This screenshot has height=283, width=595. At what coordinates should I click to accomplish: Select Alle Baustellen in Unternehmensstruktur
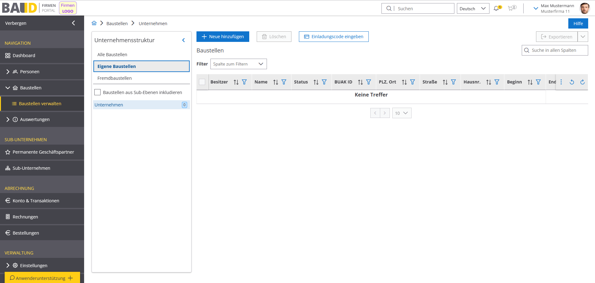click(x=112, y=55)
